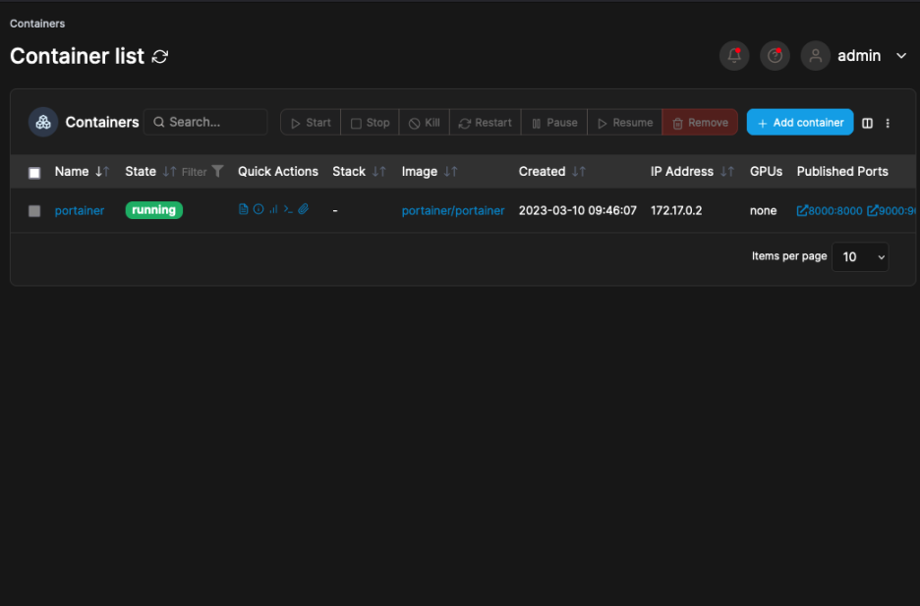Open the help question-mark icon
Image resolution: width=920 pixels, height=606 pixels.
(775, 56)
